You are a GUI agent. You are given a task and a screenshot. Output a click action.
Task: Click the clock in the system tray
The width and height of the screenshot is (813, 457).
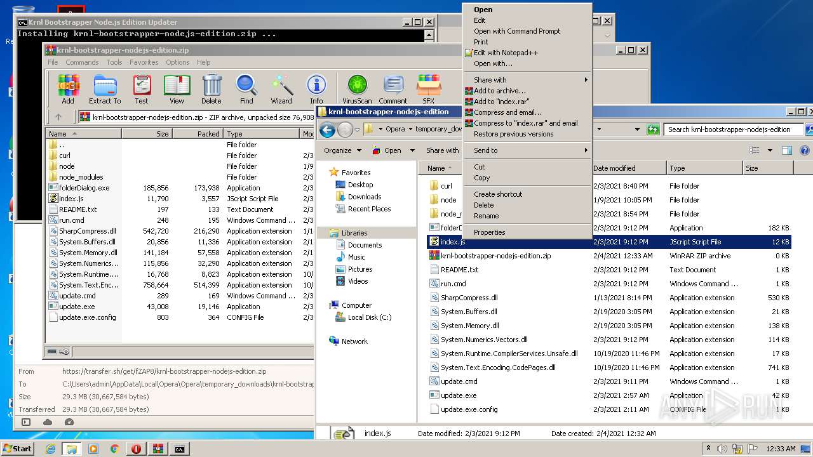point(781,449)
